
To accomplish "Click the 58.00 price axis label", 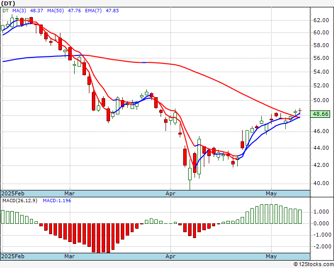I will [x=321, y=45].
